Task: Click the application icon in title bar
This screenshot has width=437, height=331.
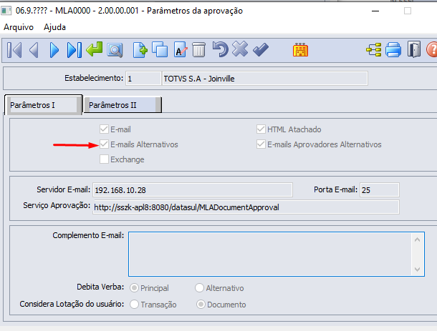Action: pos(6,11)
